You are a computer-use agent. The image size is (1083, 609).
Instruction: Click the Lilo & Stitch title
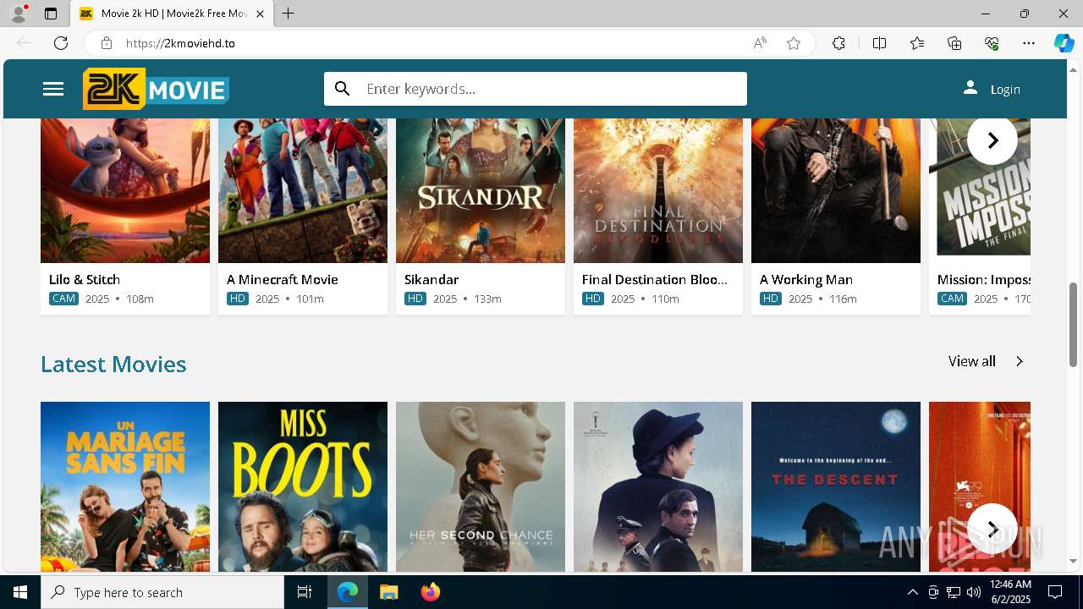pyautogui.click(x=85, y=279)
